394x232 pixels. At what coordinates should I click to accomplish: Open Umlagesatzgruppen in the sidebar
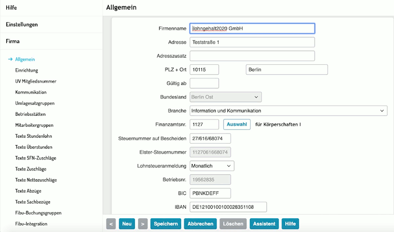35,103
